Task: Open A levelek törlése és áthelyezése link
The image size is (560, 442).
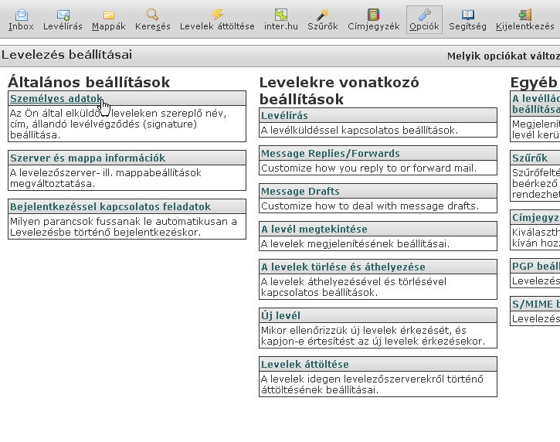Action: [x=343, y=267]
